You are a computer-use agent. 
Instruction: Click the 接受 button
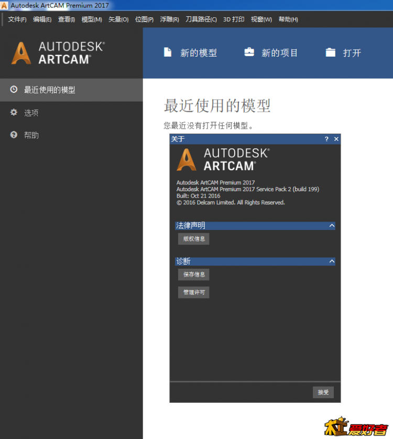tap(323, 392)
